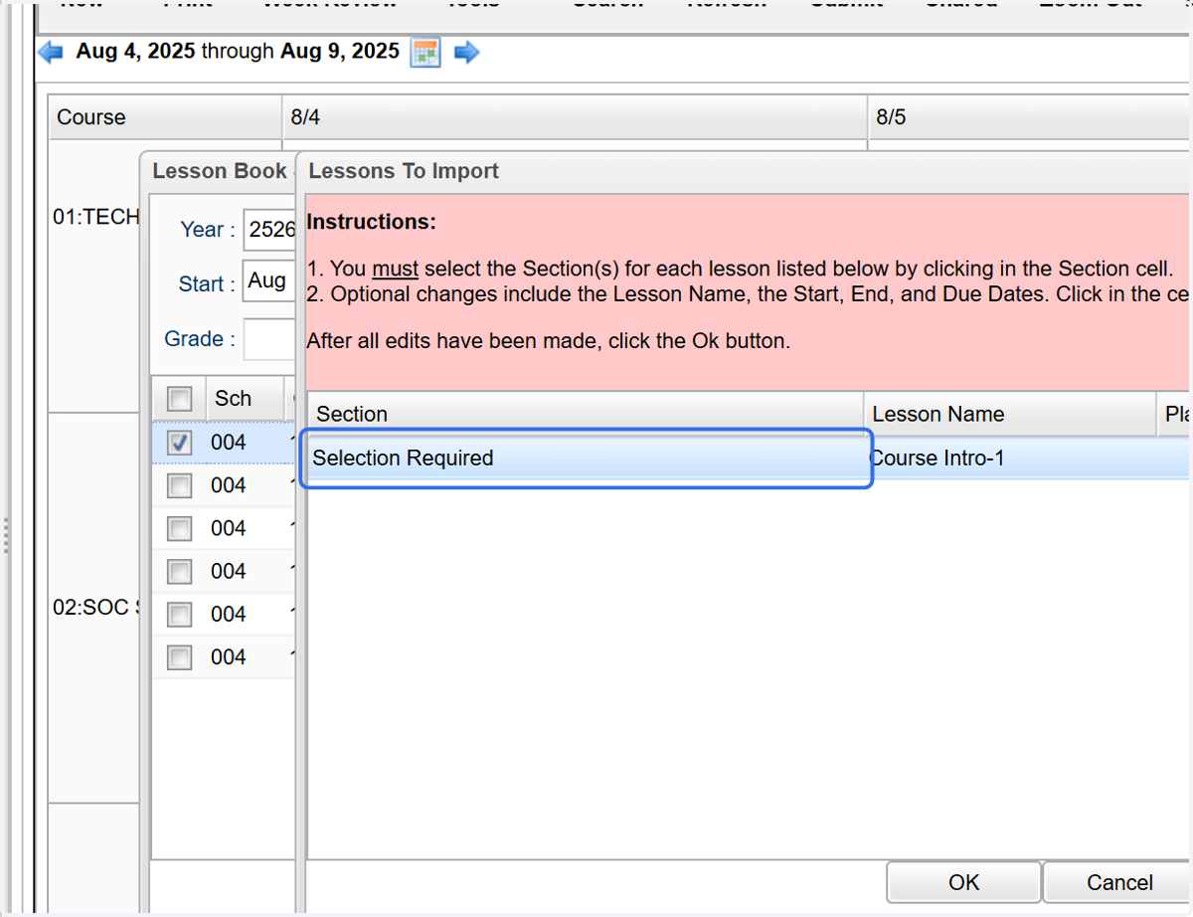
Task: Select the 01:TECH course row
Action: click(95, 217)
